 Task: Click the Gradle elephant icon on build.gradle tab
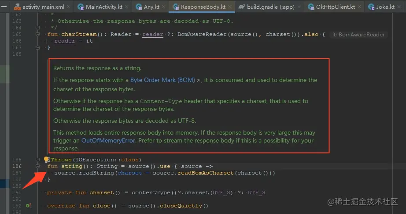coord(242,7)
